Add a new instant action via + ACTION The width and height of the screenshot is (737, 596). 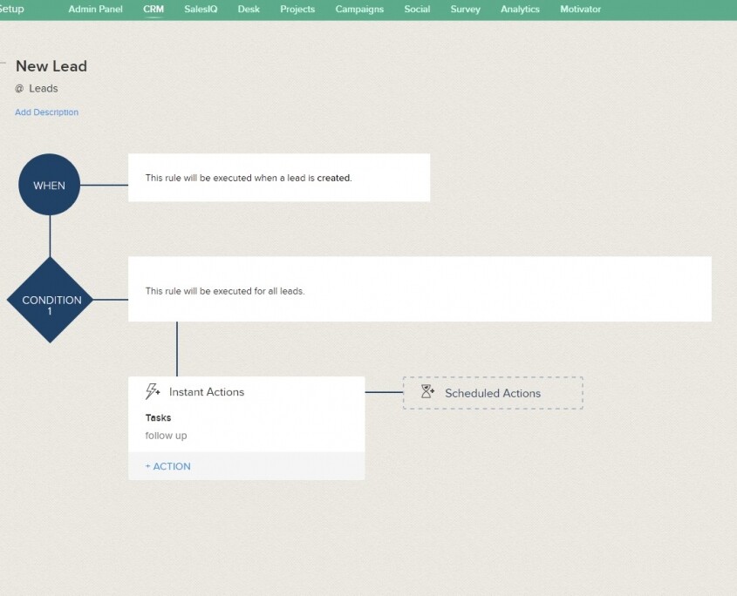tap(167, 466)
